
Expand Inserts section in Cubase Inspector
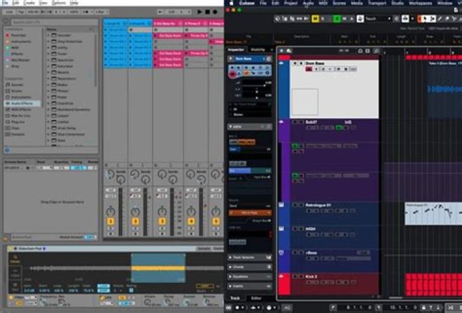[x=250, y=286]
